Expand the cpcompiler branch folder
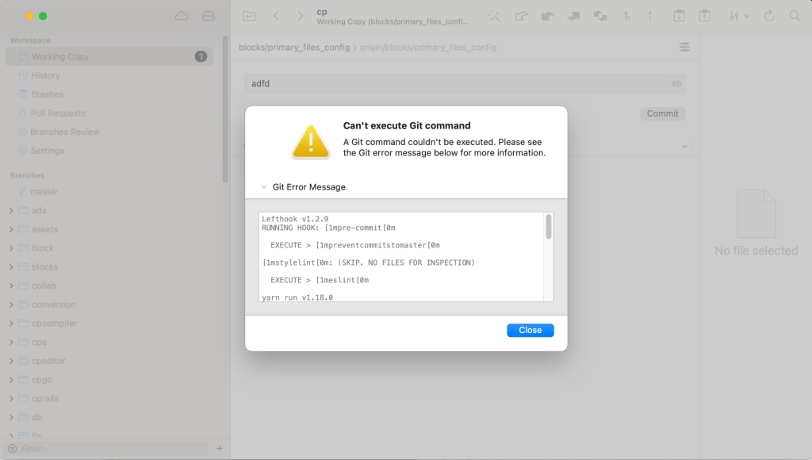 pos(11,324)
